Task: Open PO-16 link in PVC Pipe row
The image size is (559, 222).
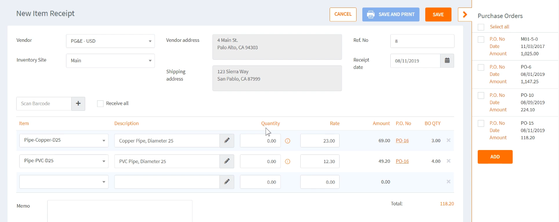Action: [x=402, y=161]
